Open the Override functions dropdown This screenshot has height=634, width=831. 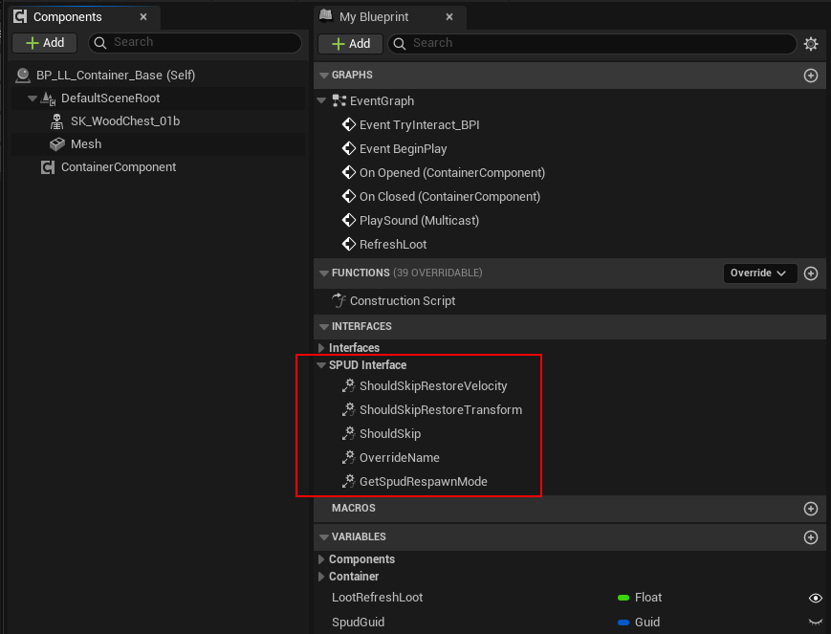point(760,273)
